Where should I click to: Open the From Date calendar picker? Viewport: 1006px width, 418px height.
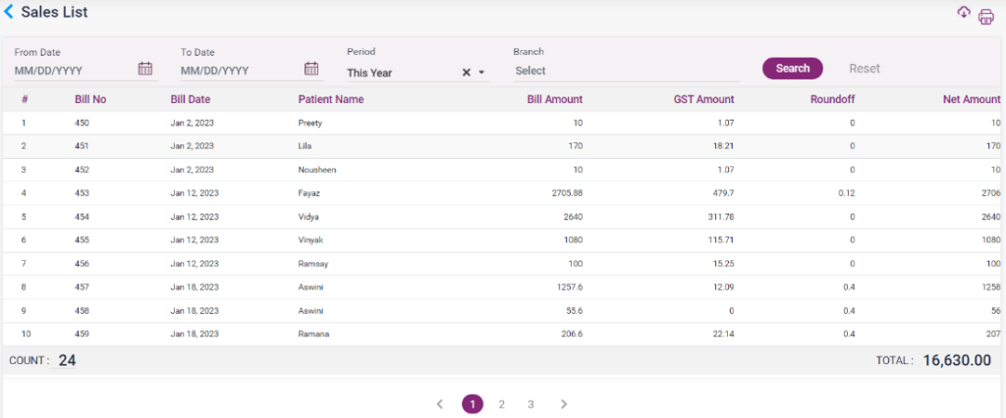[145, 69]
